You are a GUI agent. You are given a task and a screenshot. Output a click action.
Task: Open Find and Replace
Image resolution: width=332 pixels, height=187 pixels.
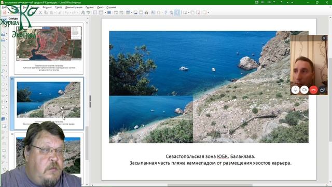click(83, 12)
